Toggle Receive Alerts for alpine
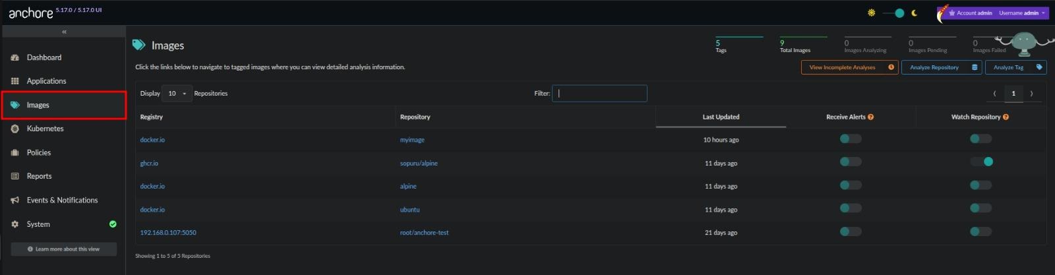The height and width of the screenshot is (275, 1055). point(851,185)
